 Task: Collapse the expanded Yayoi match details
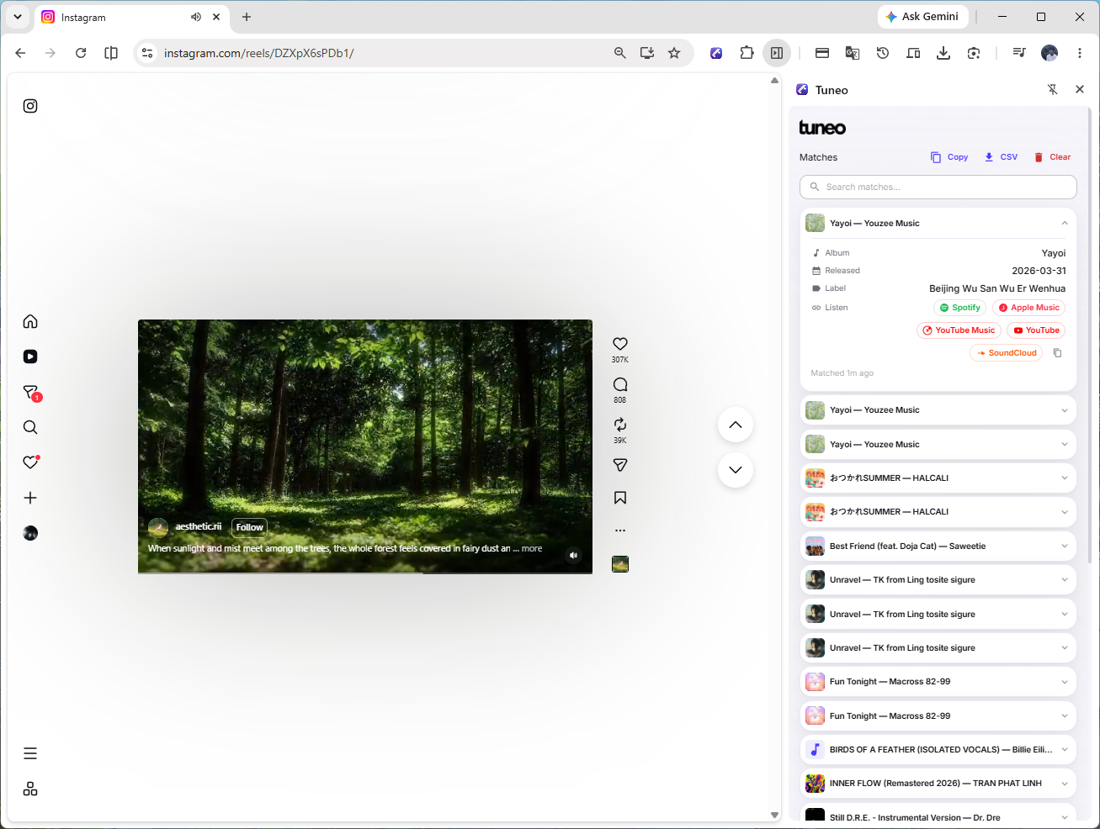(x=1064, y=224)
